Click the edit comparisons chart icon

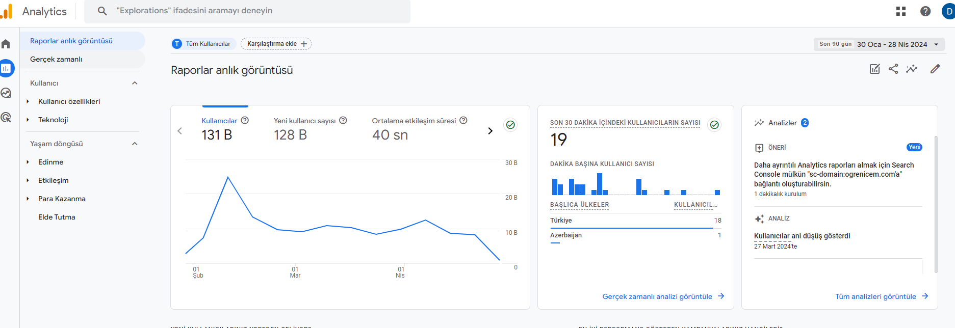(874, 69)
